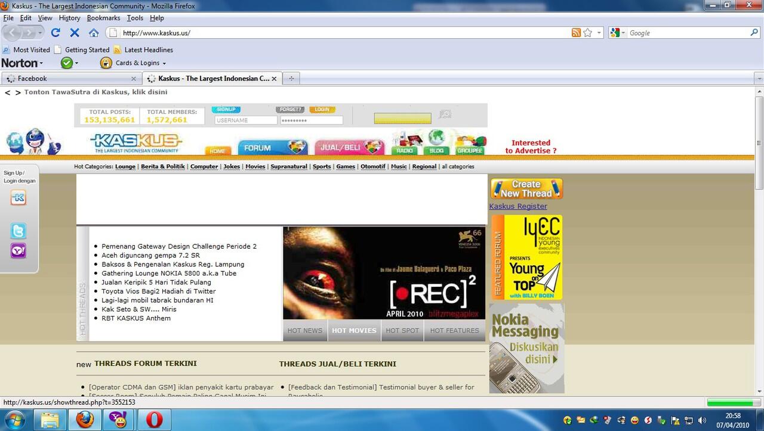764x431 pixels.
Task: Switch to the Facebook tab
Action: pyautogui.click(x=71, y=78)
